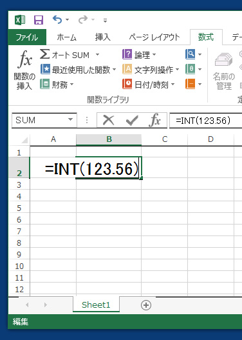The height and width of the screenshot is (340, 242).
Task: Select column D header
Action: [x=210, y=139]
